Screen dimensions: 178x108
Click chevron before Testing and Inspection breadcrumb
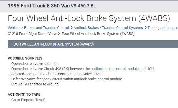(x=145, y=28)
